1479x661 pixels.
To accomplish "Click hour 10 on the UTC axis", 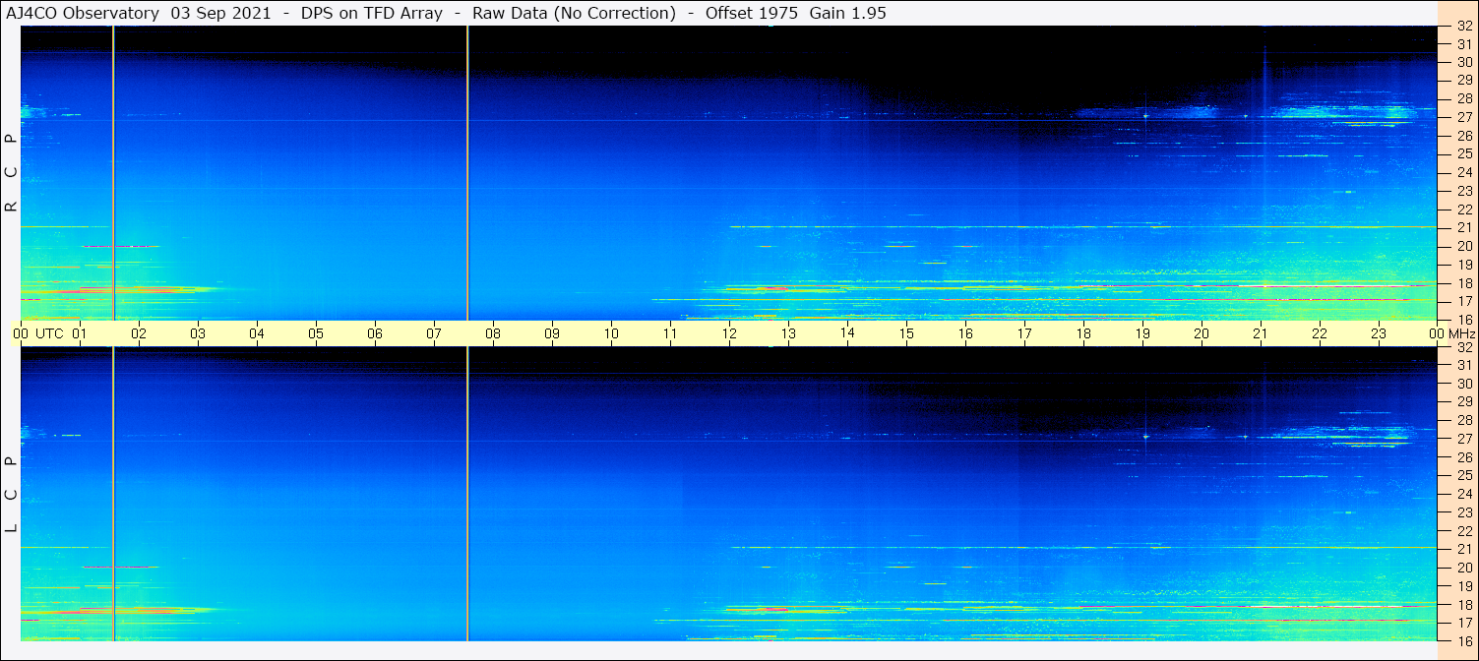I will (x=611, y=333).
